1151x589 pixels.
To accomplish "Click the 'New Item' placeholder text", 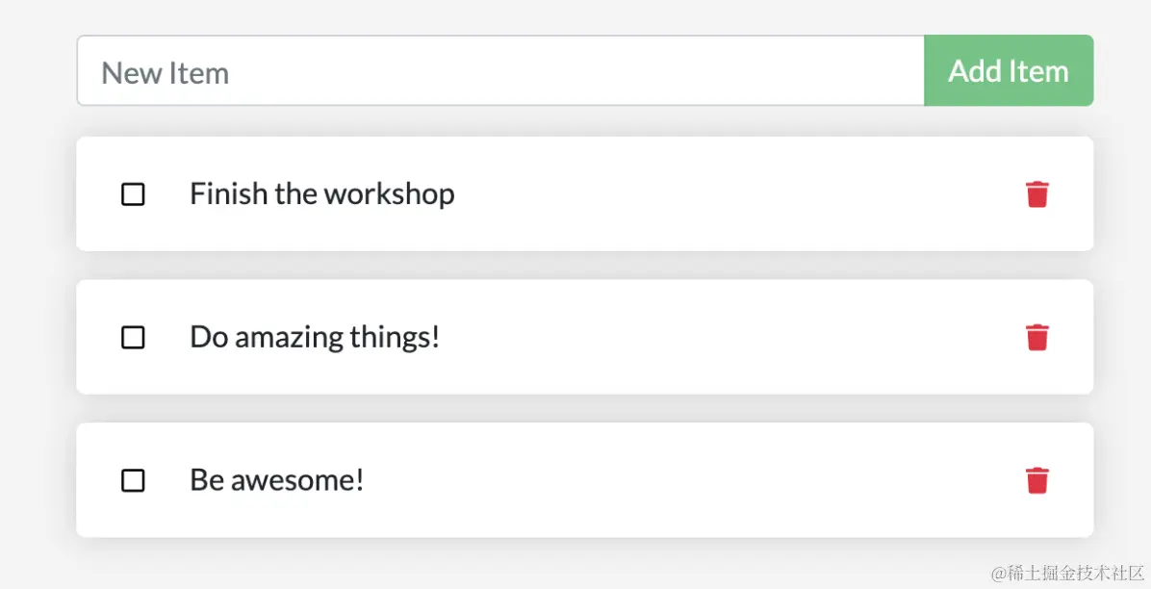I will [x=166, y=73].
